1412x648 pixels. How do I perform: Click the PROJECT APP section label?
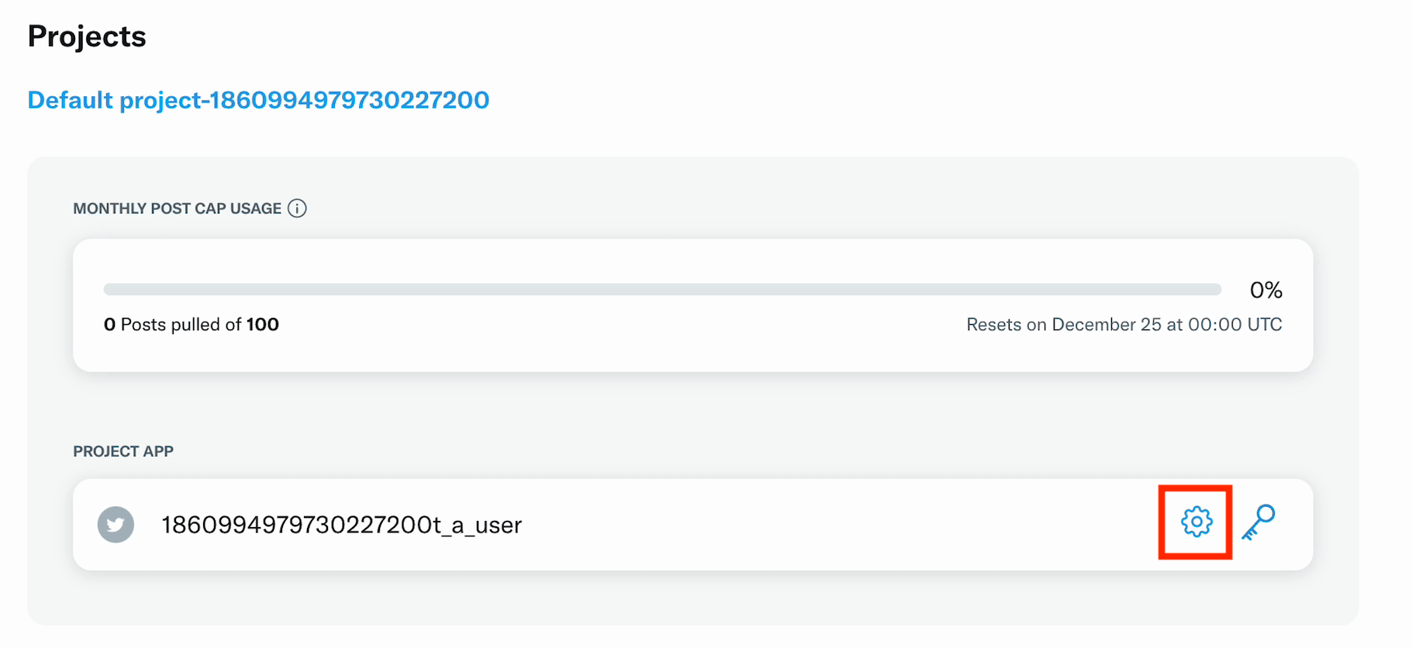pos(123,451)
